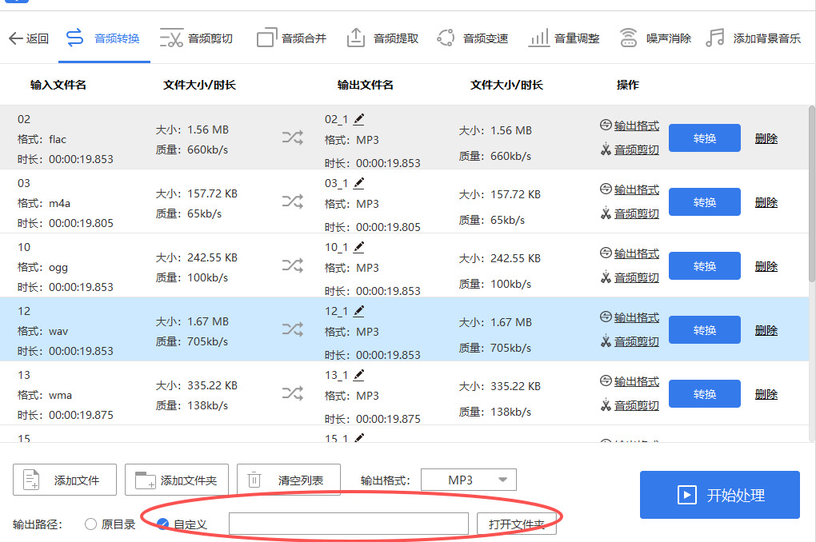The width and height of the screenshot is (816, 542).
Task: Edit output name 10_1 with pencil icon
Action: tap(358, 247)
